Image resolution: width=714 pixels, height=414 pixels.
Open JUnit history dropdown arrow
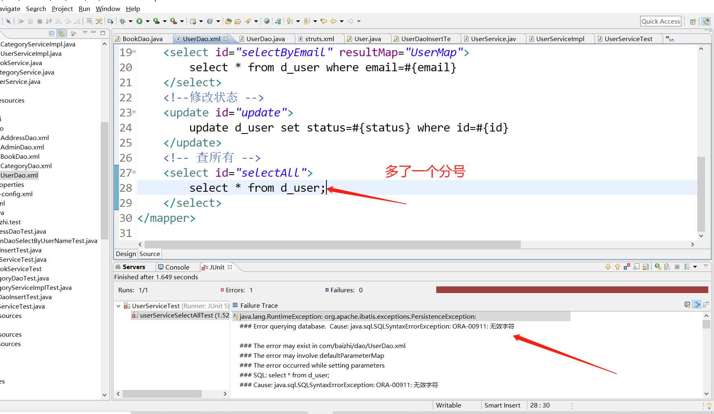(x=695, y=267)
